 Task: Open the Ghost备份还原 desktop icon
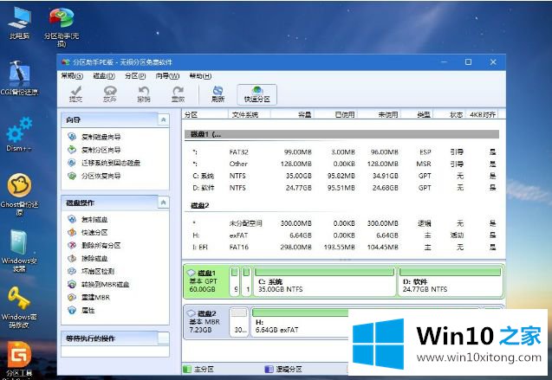point(19,195)
